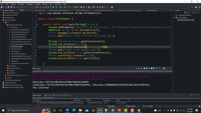Expand the AutomationTraining project node
The image size is (201, 113).
pyautogui.click(x=2, y=13)
